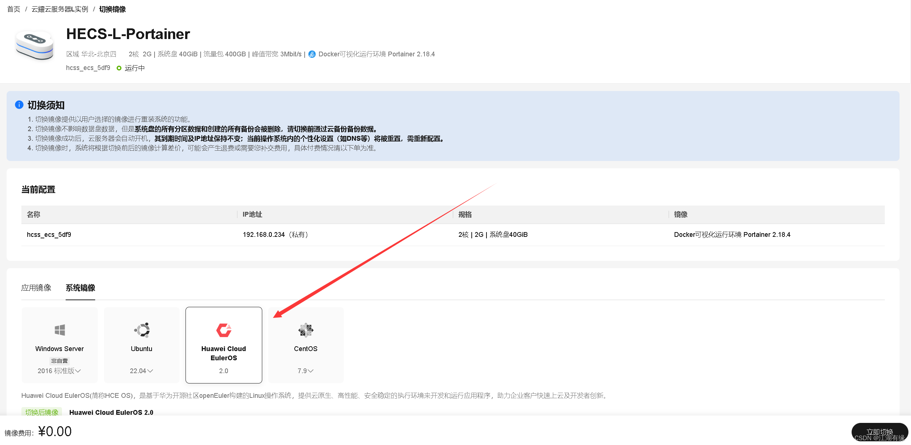Click the green running status indicator
This screenshot has width=911, height=445.
coord(119,68)
